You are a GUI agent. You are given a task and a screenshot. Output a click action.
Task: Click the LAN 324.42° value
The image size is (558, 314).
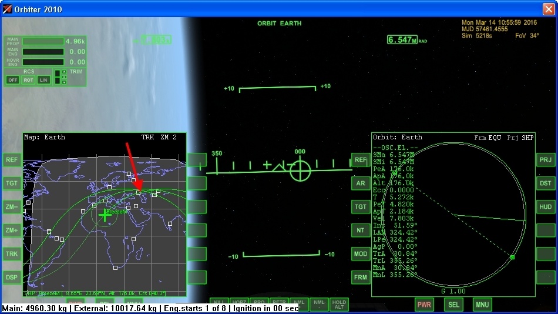coord(403,232)
